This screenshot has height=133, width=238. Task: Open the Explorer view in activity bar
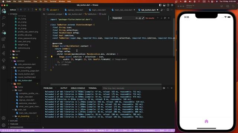pos(4,11)
